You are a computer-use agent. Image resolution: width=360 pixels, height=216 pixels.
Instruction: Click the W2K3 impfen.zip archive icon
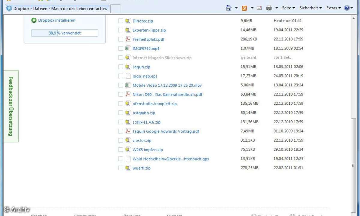[128, 149]
